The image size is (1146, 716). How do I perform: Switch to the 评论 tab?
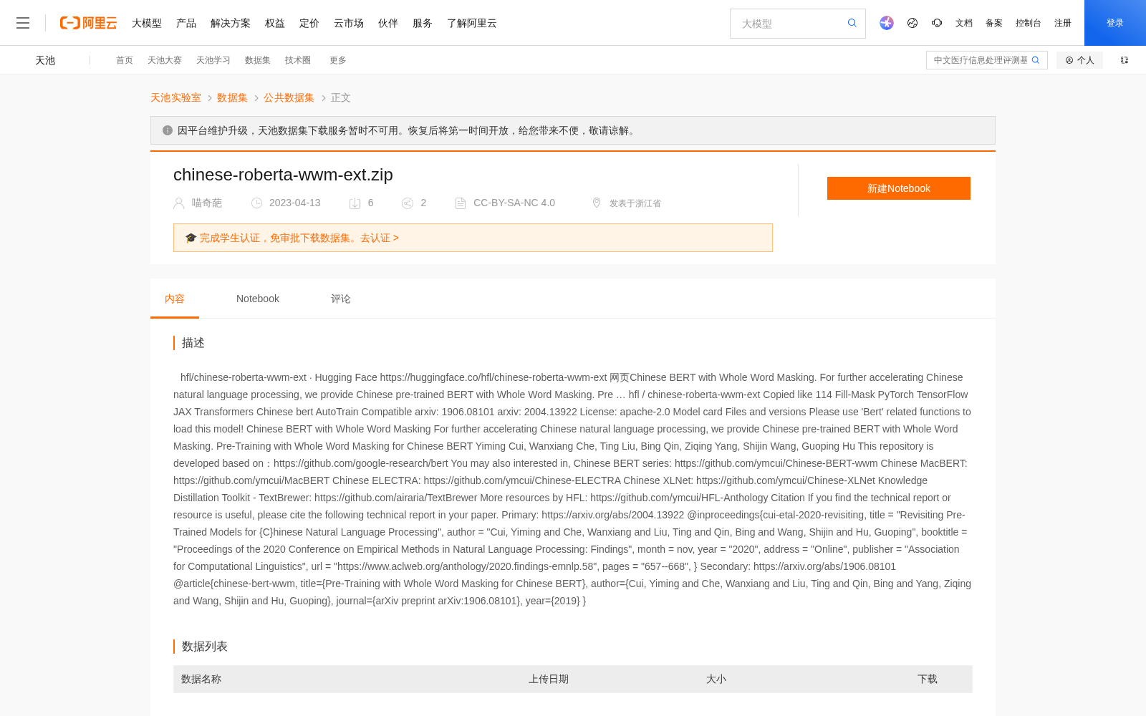[x=341, y=299]
